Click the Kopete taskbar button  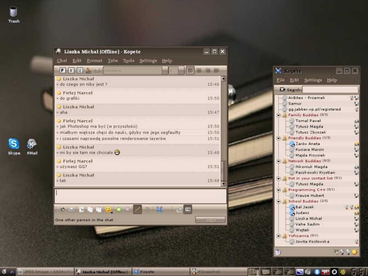click(x=161, y=272)
